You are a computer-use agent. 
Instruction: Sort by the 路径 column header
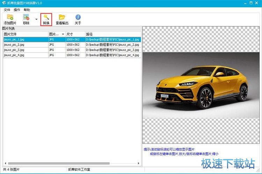(112, 34)
